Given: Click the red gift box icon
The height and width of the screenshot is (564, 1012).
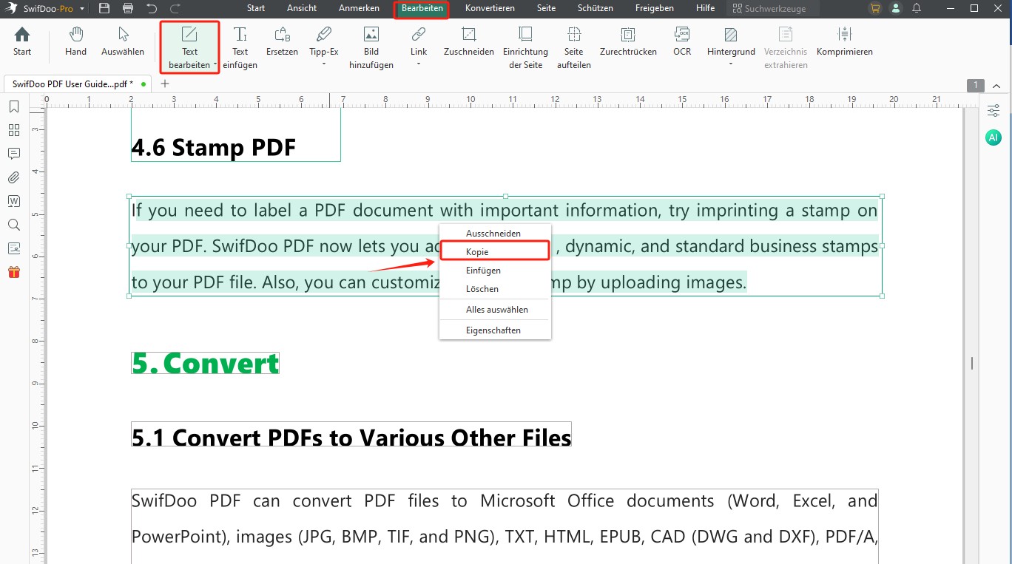Looking at the screenshot, I should click(14, 272).
